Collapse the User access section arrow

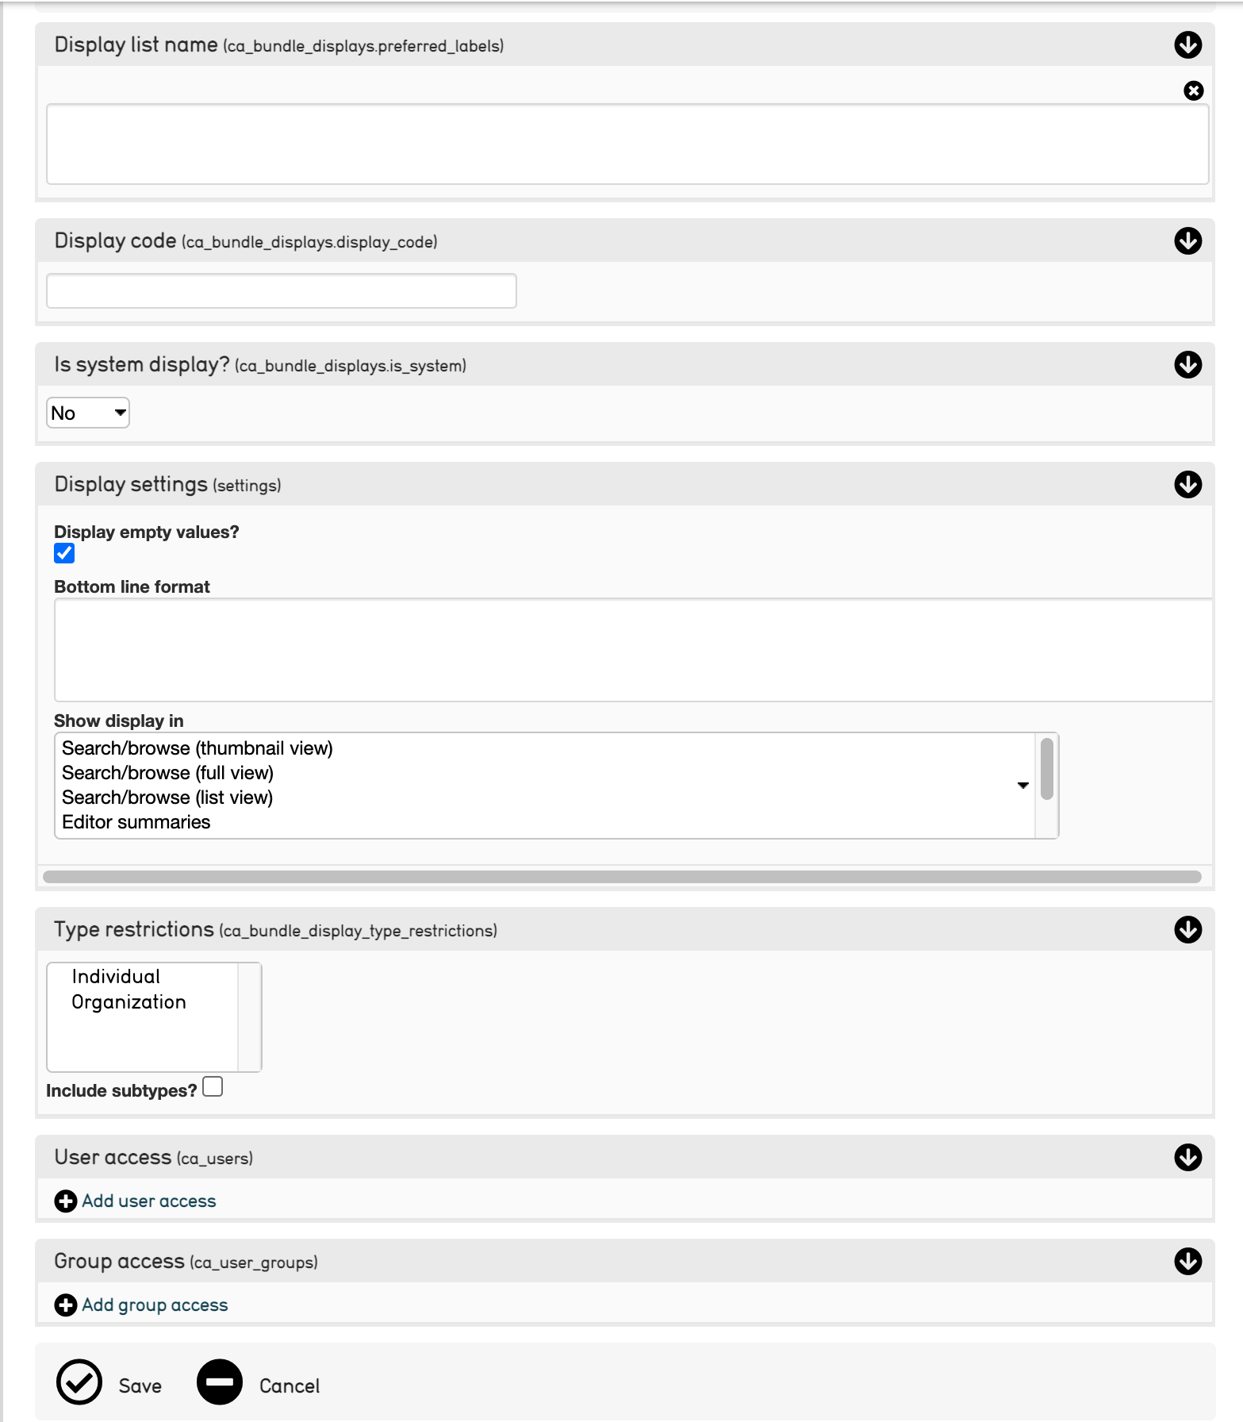pos(1187,1158)
